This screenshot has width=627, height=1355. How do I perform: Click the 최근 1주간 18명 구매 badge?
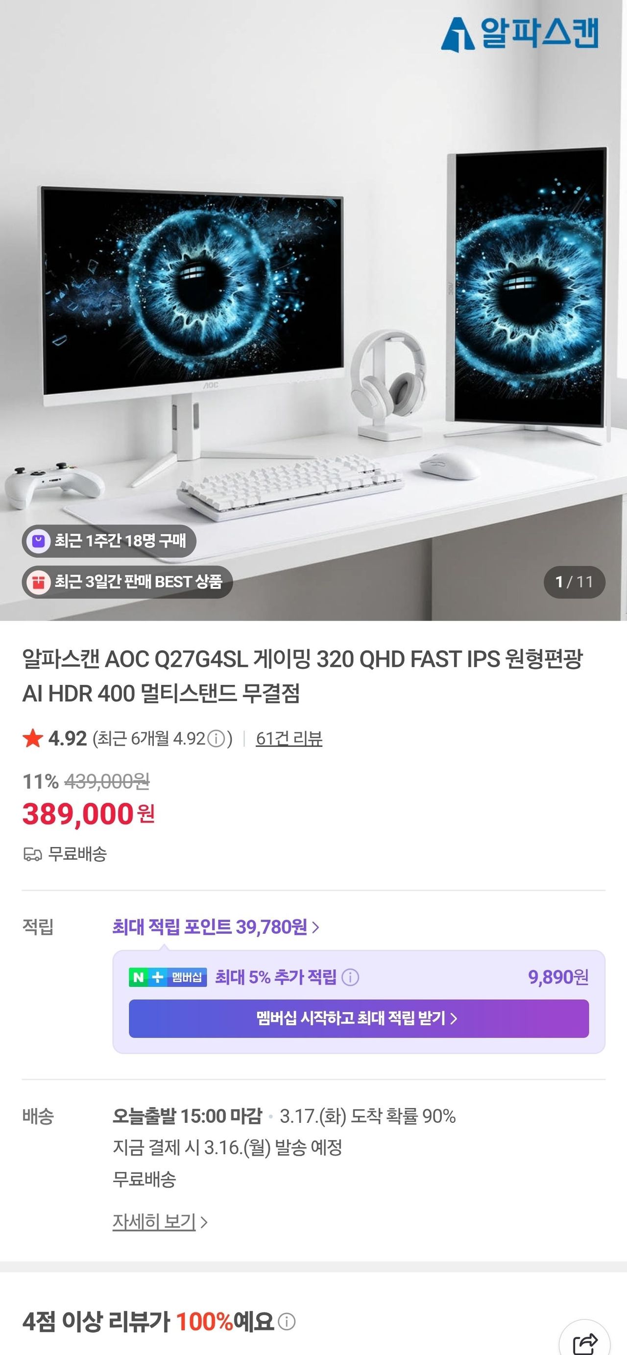click(x=109, y=541)
